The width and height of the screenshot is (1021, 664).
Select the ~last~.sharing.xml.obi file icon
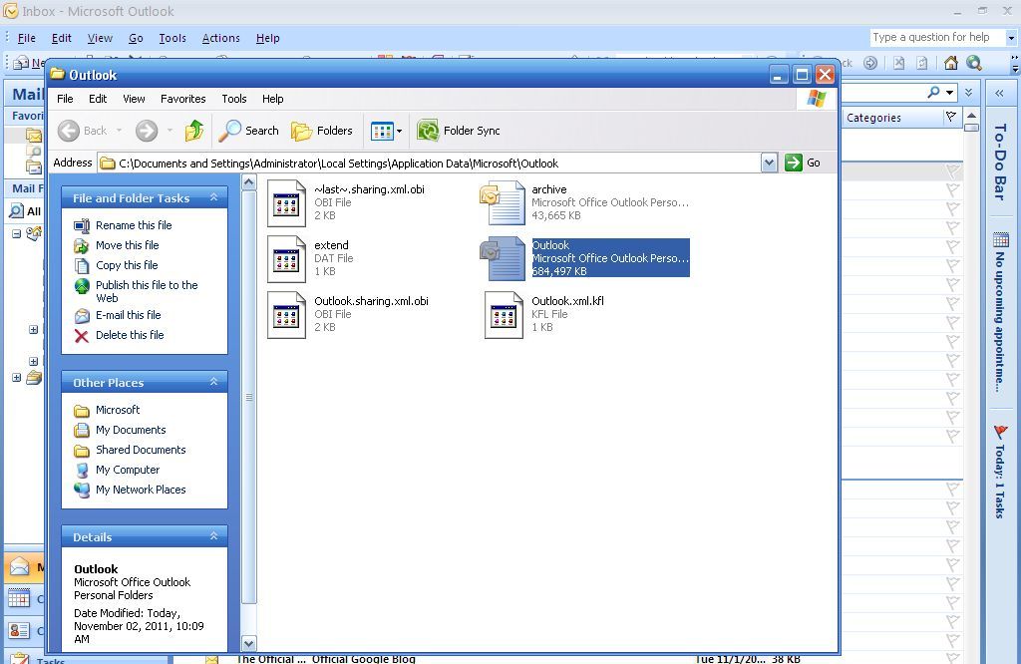286,203
